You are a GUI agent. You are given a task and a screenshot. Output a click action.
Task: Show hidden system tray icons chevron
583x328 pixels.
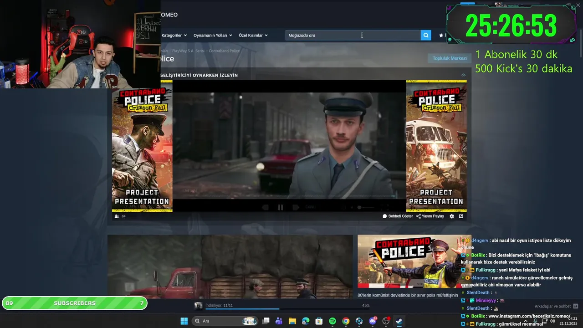(525, 321)
